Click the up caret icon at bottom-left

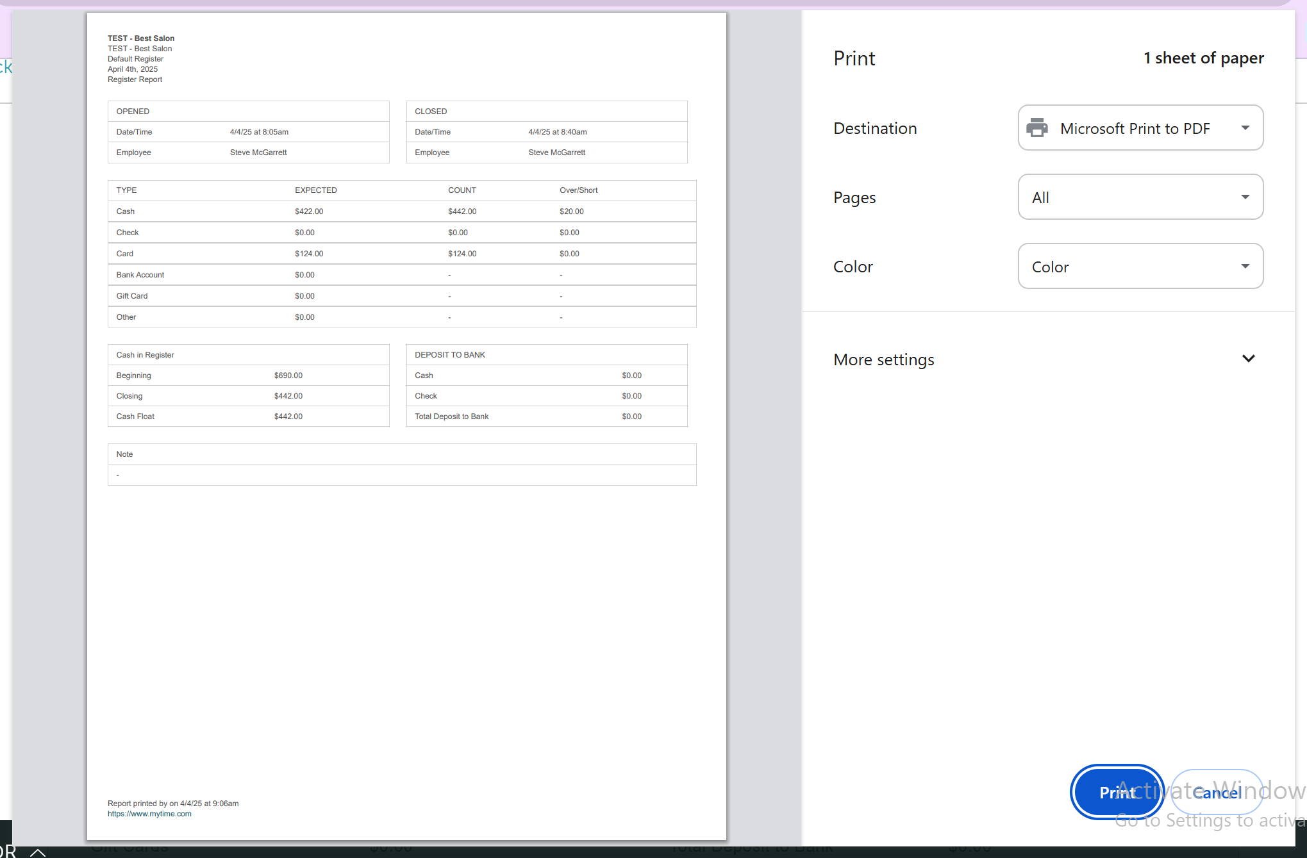tap(38, 852)
